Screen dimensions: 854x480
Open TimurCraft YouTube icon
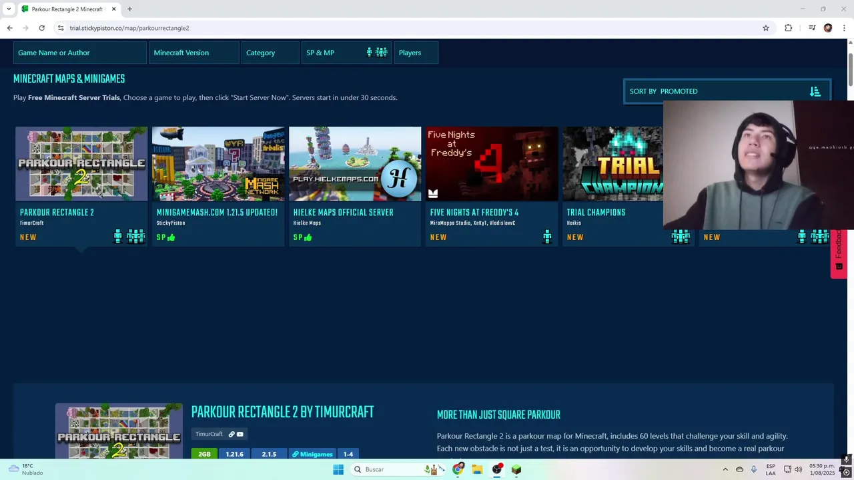(x=240, y=434)
